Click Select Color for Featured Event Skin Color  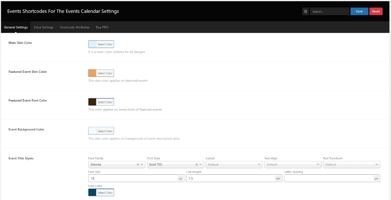(x=105, y=73)
